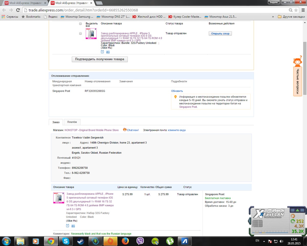Open the Яндекс bookmark
Viewport: 307px width, 246px height.
click(x=51, y=17)
